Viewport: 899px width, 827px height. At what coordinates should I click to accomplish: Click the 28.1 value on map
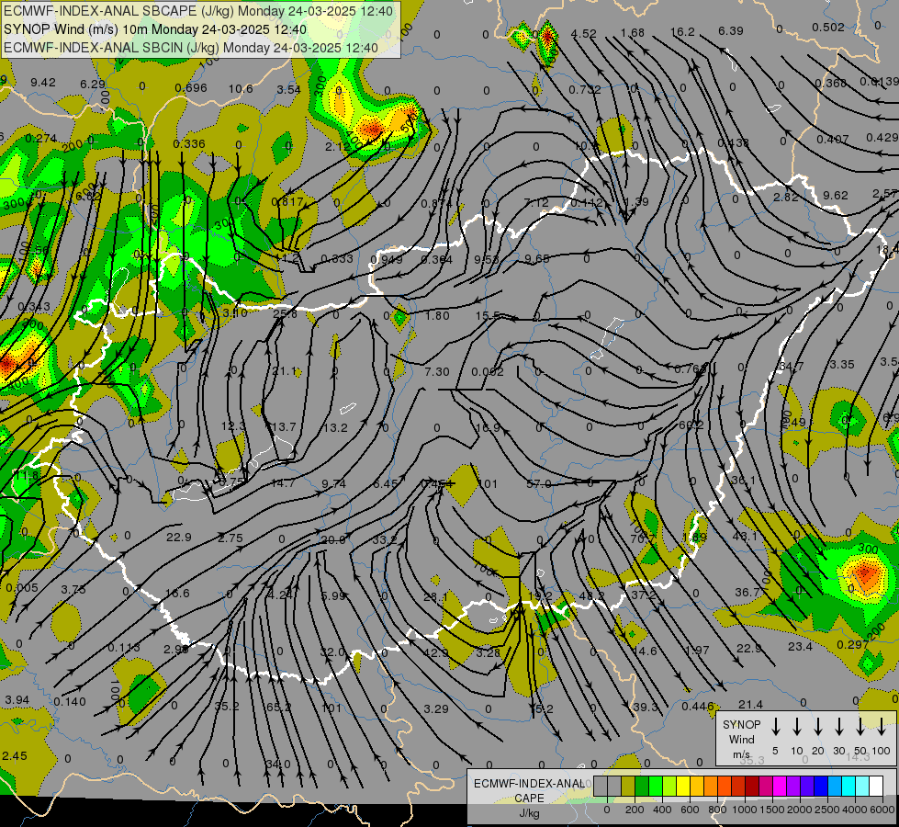click(x=435, y=597)
